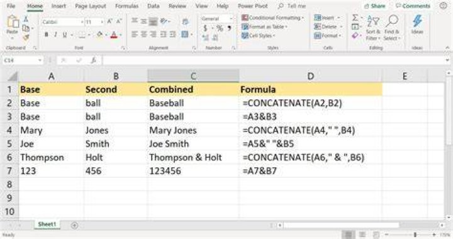The width and height of the screenshot is (453, 239).
Task: Set Middle Align for cells
Action: [x=144, y=21]
